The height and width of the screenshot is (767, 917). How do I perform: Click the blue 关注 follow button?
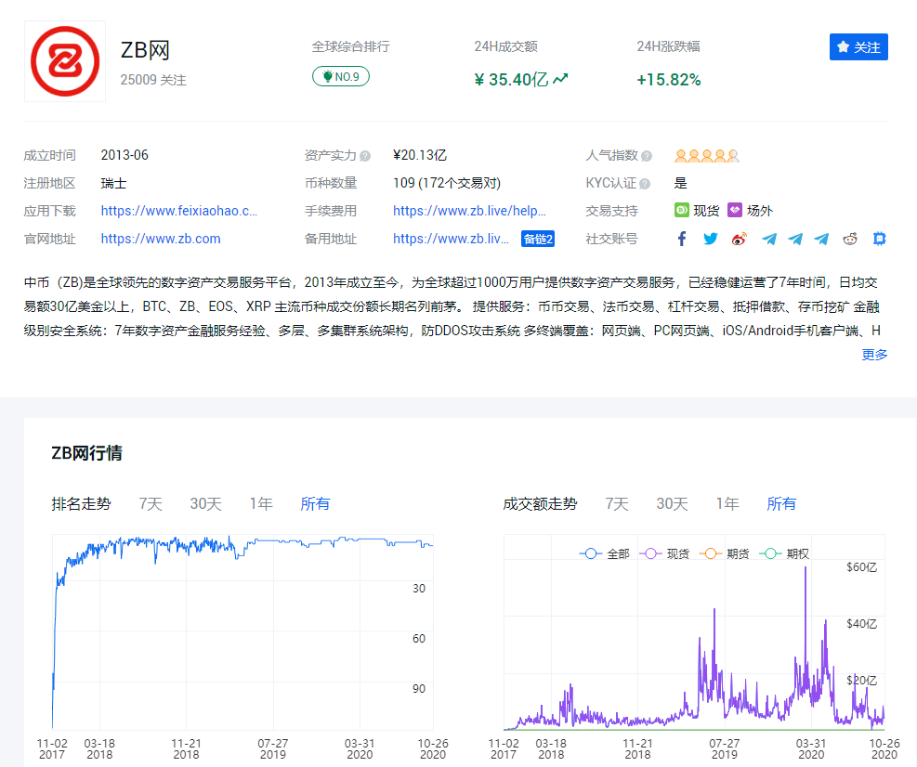858,46
